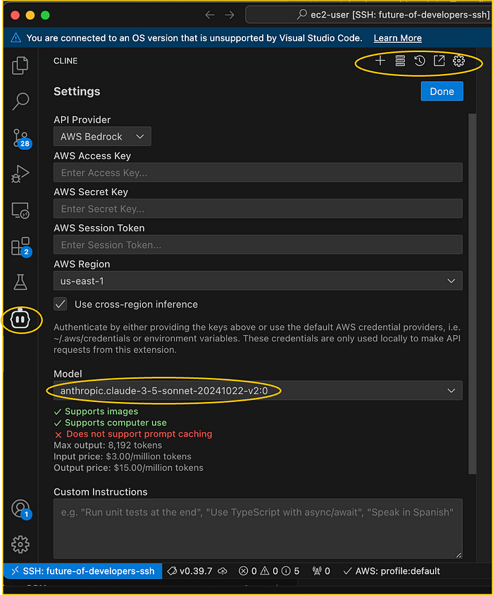Open the Model selection dropdown
This screenshot has width=493, height=595.
[x=258, y=390]
